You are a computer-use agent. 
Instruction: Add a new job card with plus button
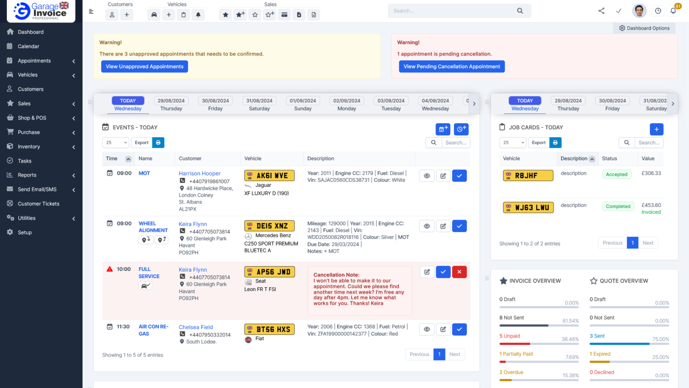tap(656, 129)
